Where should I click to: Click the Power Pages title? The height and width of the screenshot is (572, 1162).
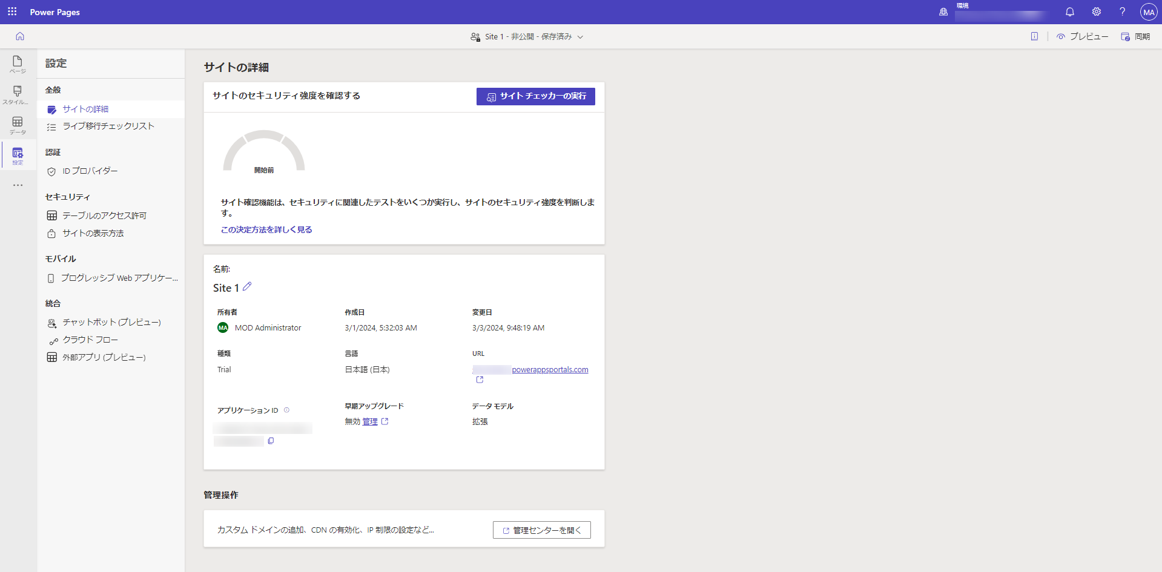point(54,12)
